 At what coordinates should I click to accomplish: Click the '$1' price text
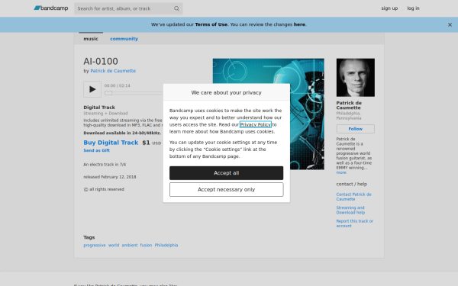[146, 143]
